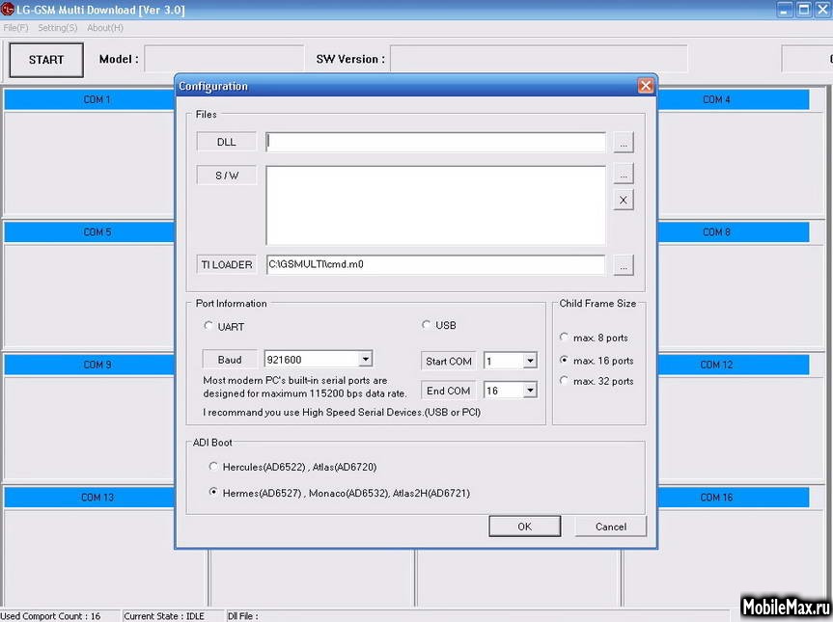The height and width of the screenshot is (622, 833).
Task: Click the COM 8 port header
Action: [734, 231]
